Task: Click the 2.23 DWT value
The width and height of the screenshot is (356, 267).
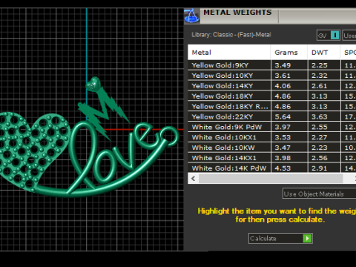Action: point(320,148)
